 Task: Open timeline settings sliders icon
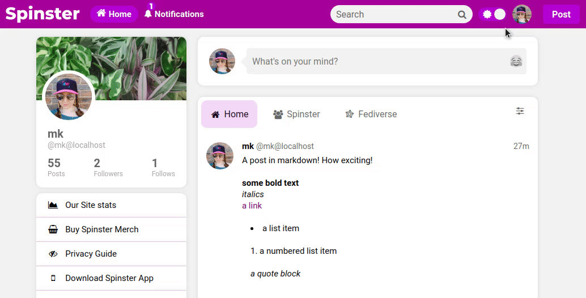tap(520, 111)
